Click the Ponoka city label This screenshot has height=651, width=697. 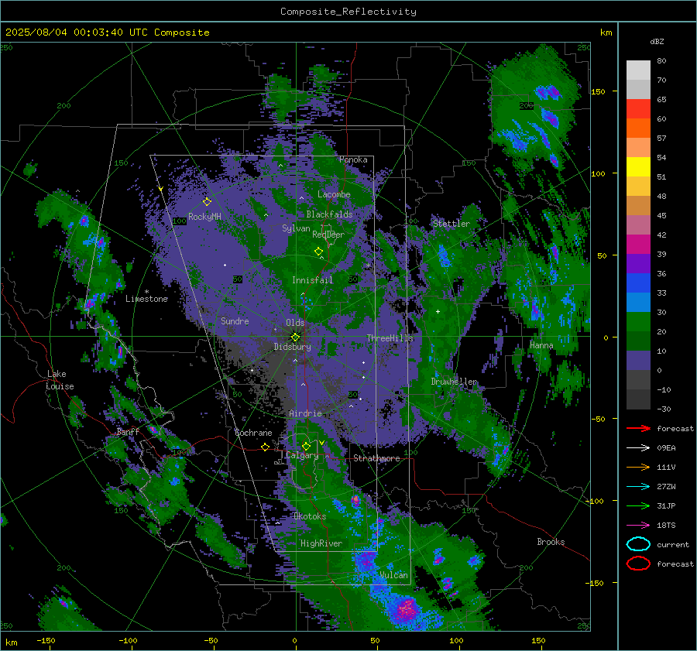pos(353,159)
